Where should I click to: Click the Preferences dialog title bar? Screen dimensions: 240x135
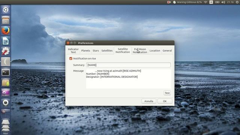click(x=120, y=43)
